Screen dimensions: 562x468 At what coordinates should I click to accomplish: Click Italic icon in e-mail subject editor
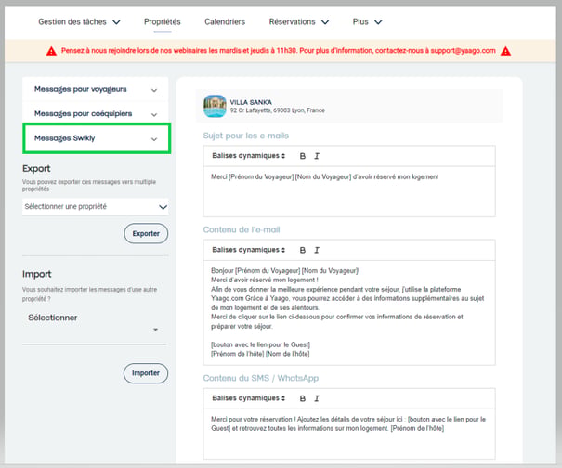[317, 156]
